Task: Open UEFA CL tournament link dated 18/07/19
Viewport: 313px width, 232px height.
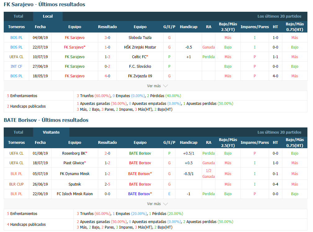Action: (16, 163)
